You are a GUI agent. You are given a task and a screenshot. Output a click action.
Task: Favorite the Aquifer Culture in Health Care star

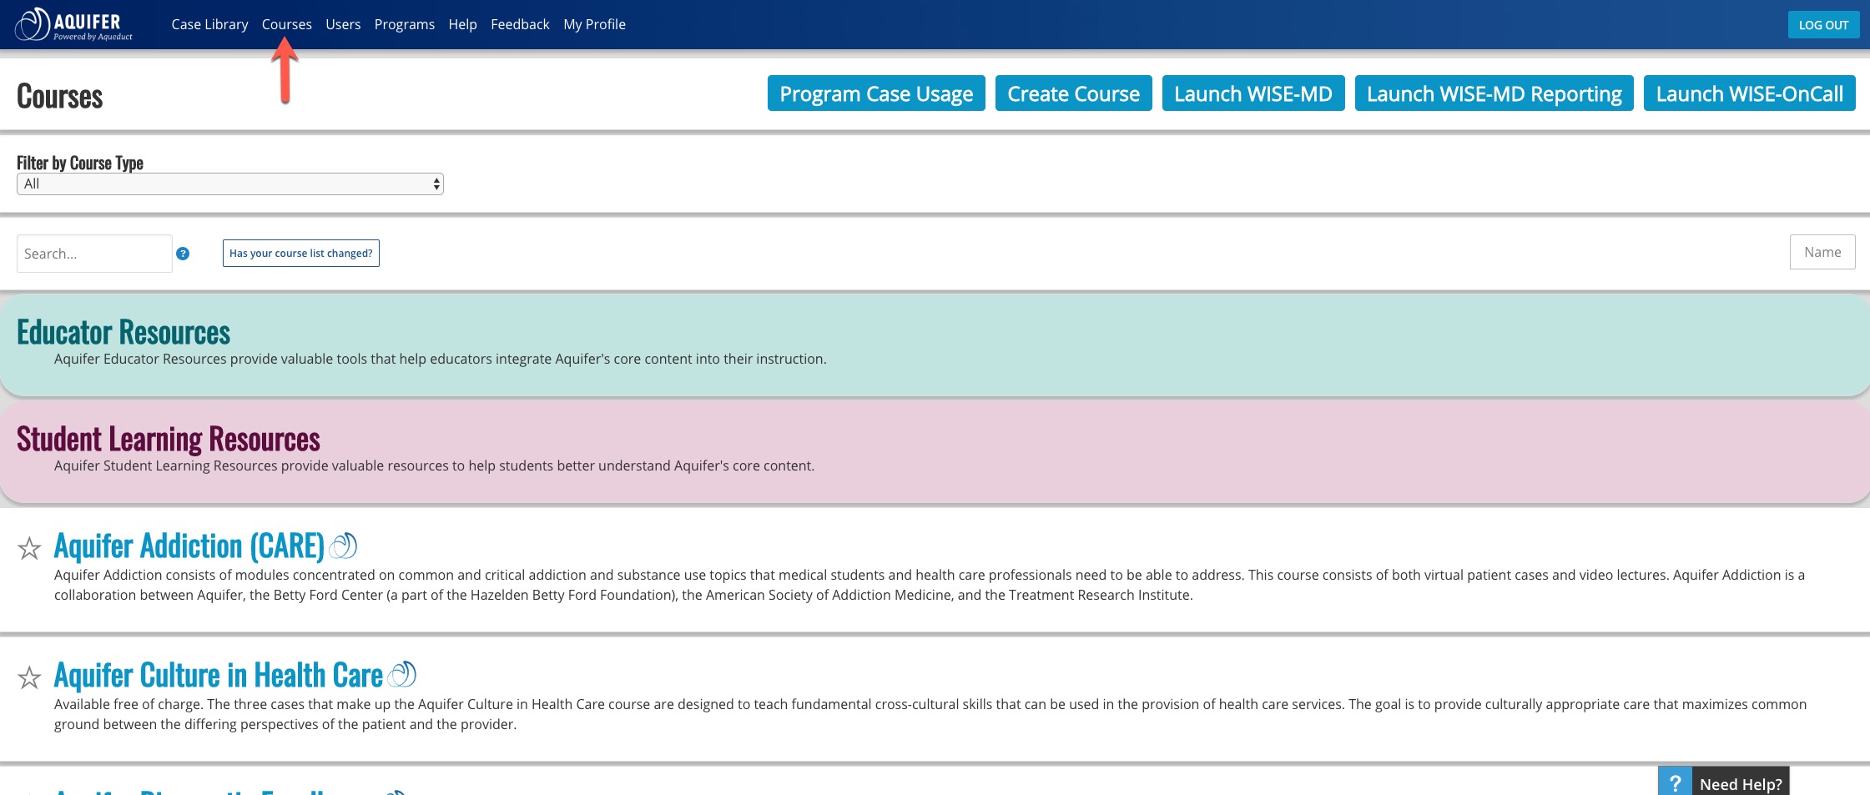29,677
